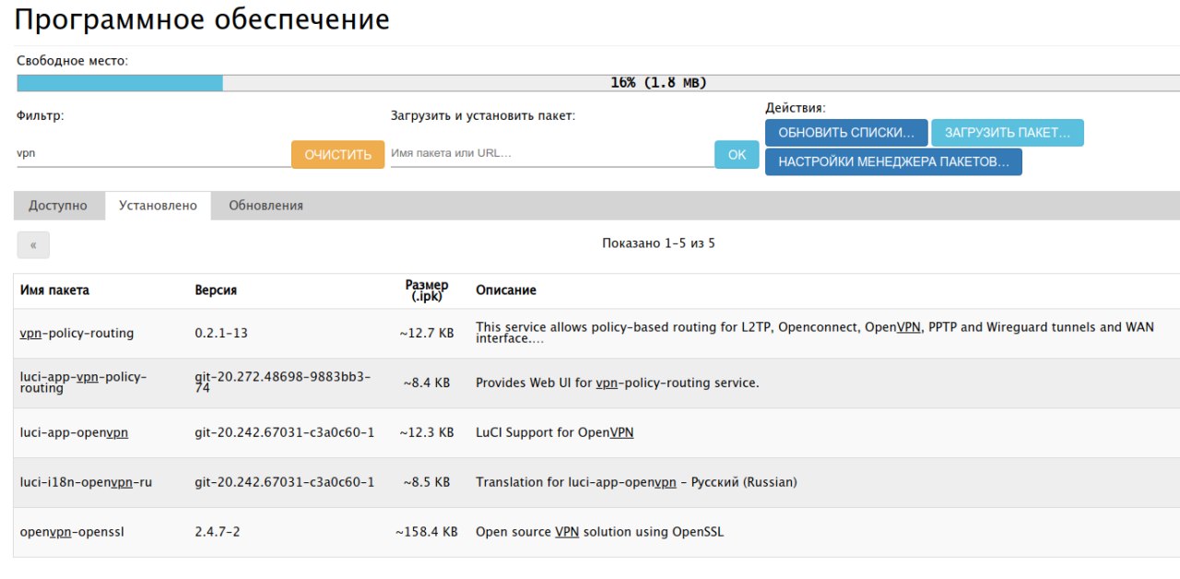Click version 2.4.7-2

click(218, 532)
